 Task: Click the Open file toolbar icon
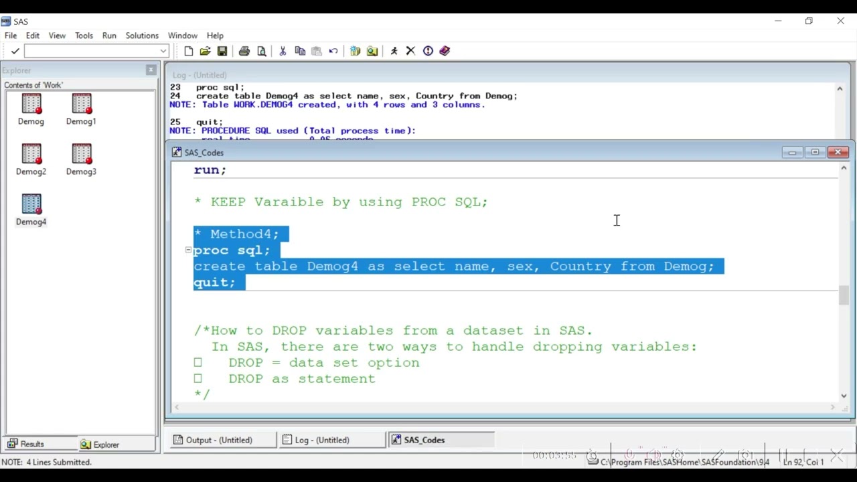[x=206, y=51]
